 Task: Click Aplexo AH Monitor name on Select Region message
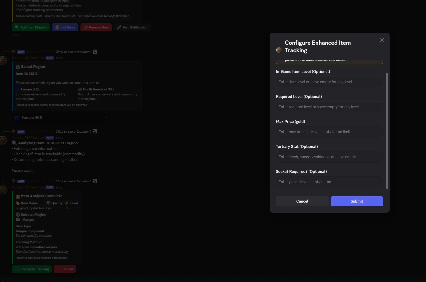point(28,58)
